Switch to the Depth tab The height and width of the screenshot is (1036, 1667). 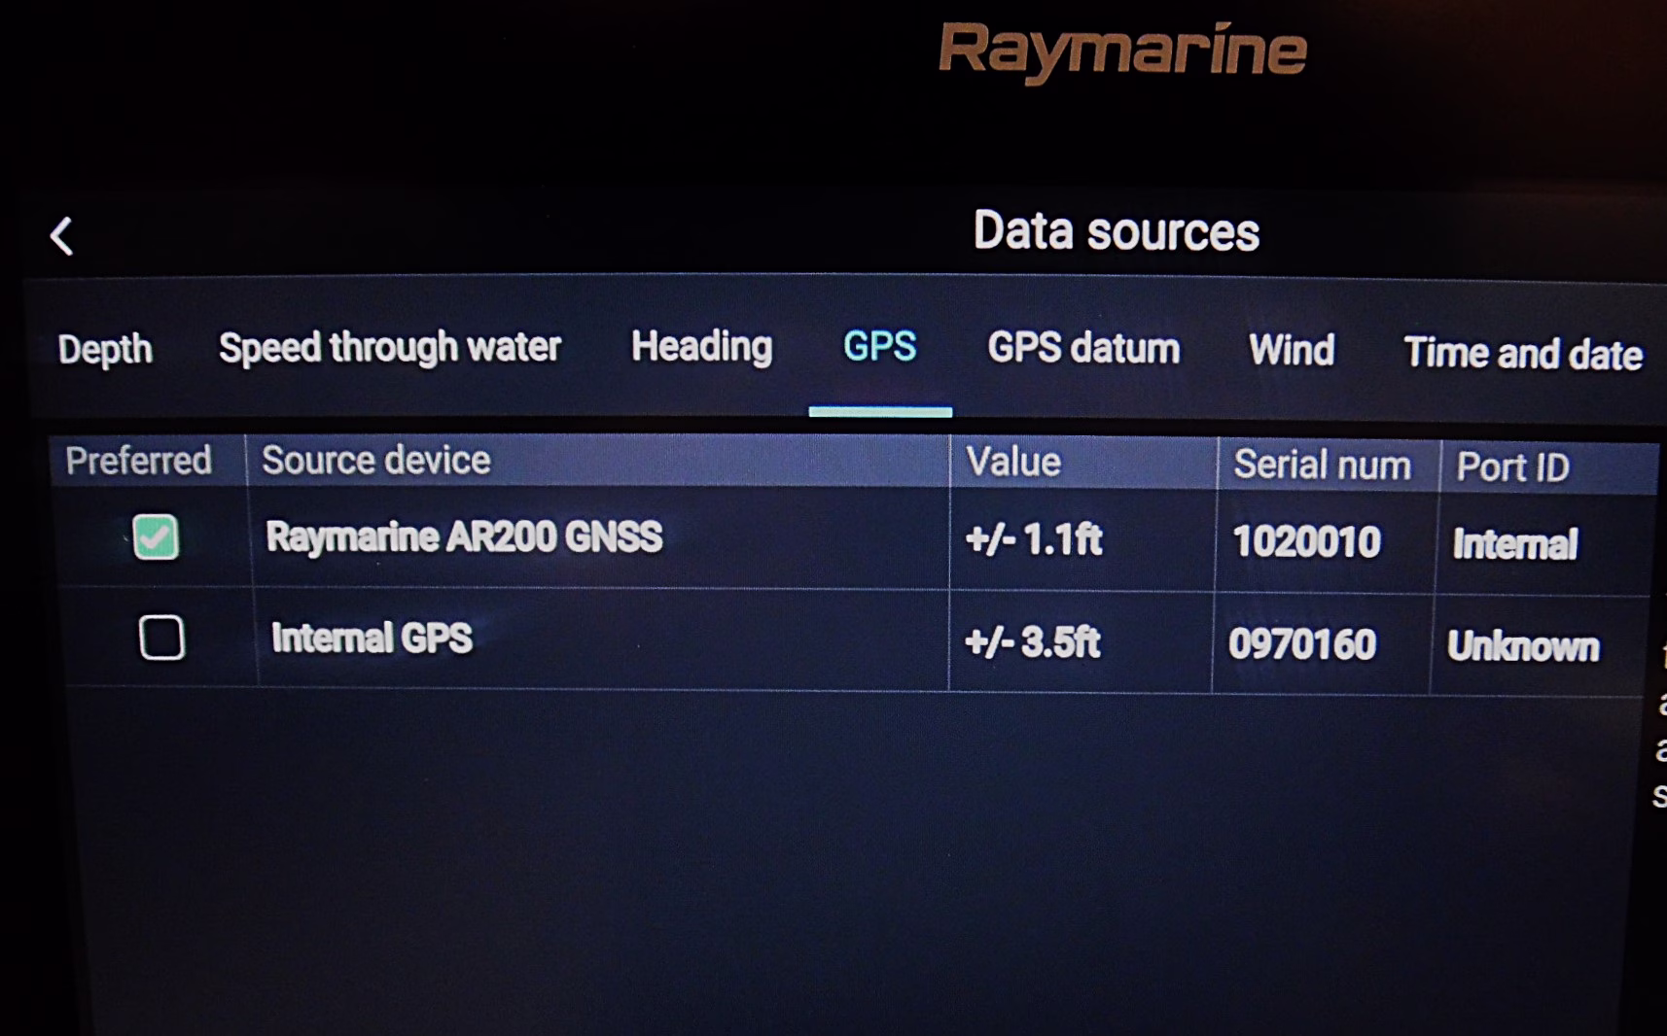click(x=105, y=349)
